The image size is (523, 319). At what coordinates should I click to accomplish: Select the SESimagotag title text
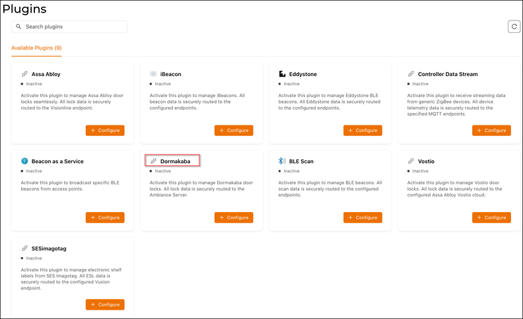click(49, 248)
